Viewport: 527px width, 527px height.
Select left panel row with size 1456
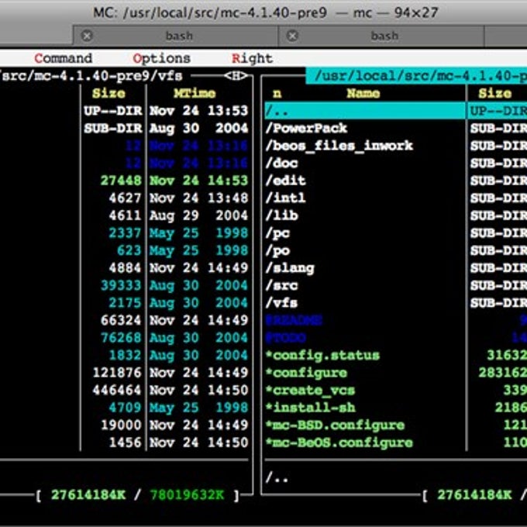point(124,443)
